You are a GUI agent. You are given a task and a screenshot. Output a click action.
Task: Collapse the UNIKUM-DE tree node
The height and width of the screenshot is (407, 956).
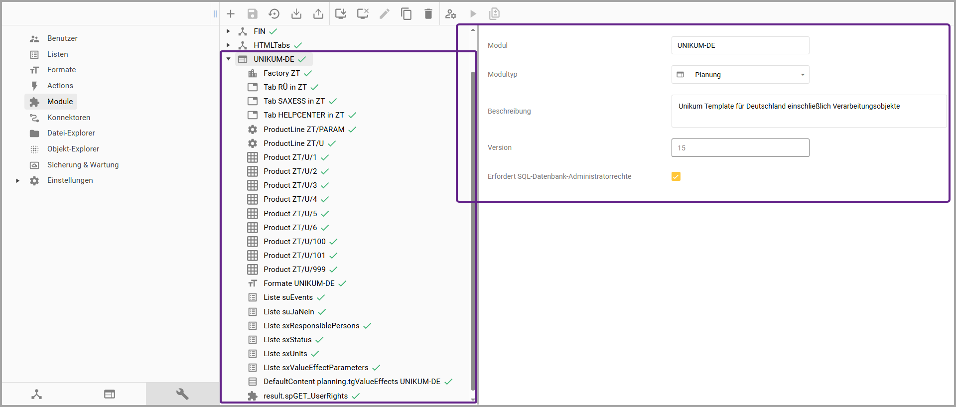(229, 59)
